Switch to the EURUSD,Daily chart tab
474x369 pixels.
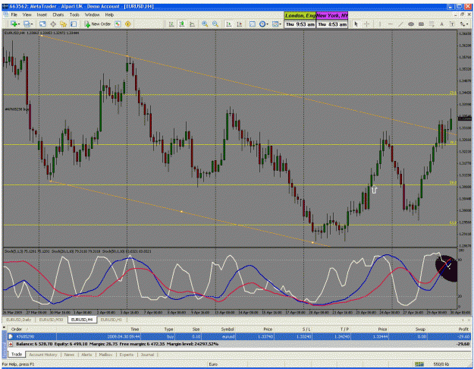pyautogui.click(x=18, y=320)
